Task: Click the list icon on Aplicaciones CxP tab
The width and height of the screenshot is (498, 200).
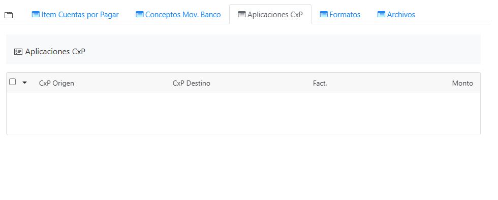Action: click(242, 15)
